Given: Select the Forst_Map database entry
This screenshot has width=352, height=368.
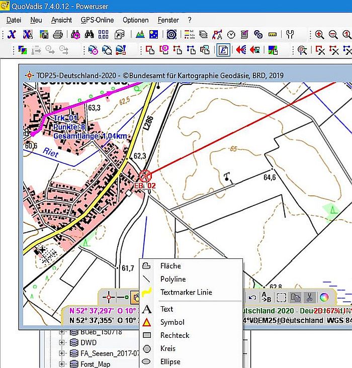Looking at the screenshot, I should click(x=96, y=364).
